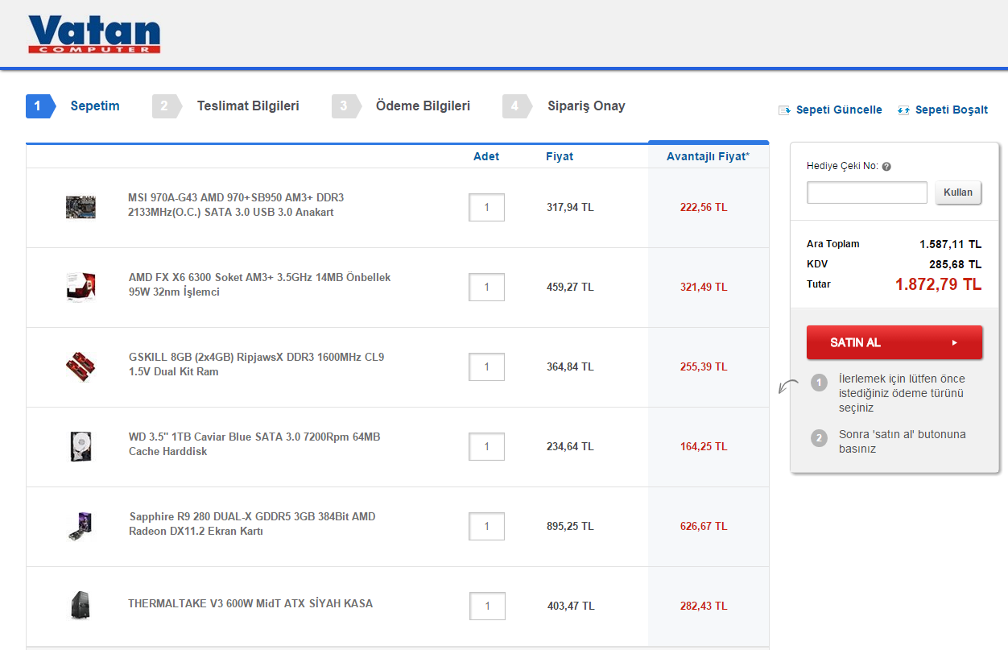Open the THERMALTAKE V3 600W product name link
The image size is (1008, 650).
(250, 603)
